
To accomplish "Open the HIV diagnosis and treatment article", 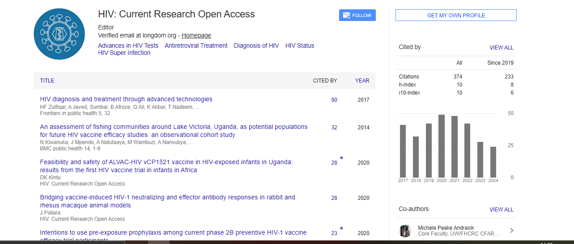I will click(x=126, y=99).
